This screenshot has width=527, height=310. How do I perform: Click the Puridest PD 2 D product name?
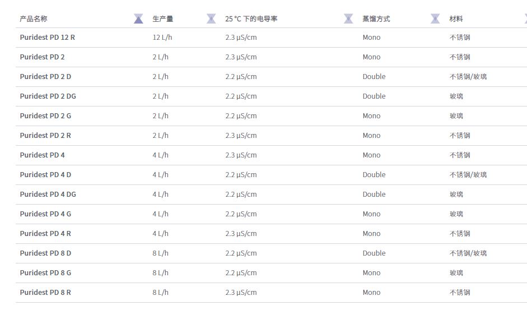(45, 77)
